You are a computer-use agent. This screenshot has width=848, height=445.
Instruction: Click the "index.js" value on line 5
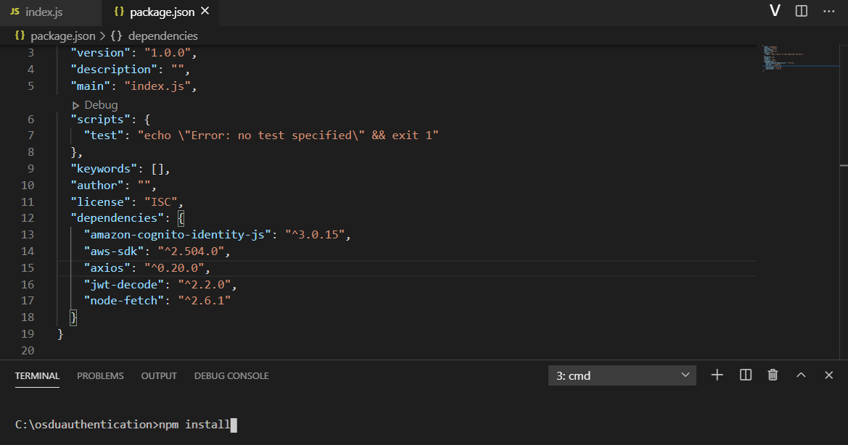157,86
